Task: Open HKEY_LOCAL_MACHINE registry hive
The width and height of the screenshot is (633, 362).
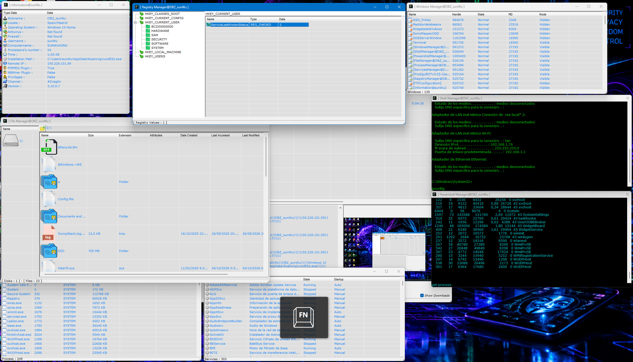Action: coord(163,52)
